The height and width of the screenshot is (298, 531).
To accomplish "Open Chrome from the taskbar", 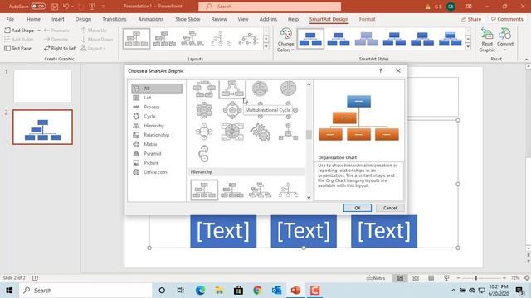I will [257, 291].
